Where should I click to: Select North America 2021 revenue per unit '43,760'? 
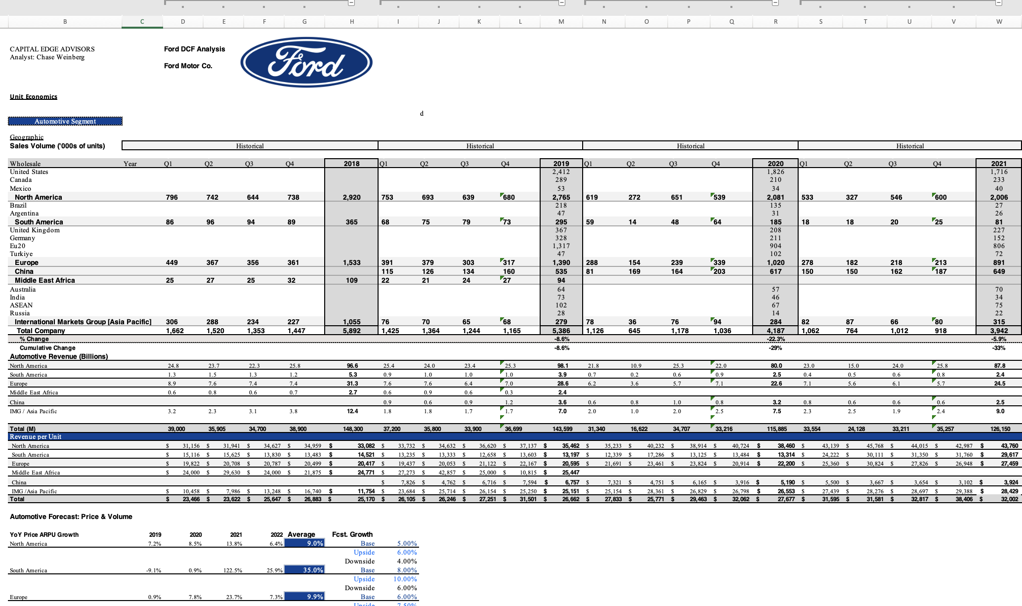tap(1009, 446)
